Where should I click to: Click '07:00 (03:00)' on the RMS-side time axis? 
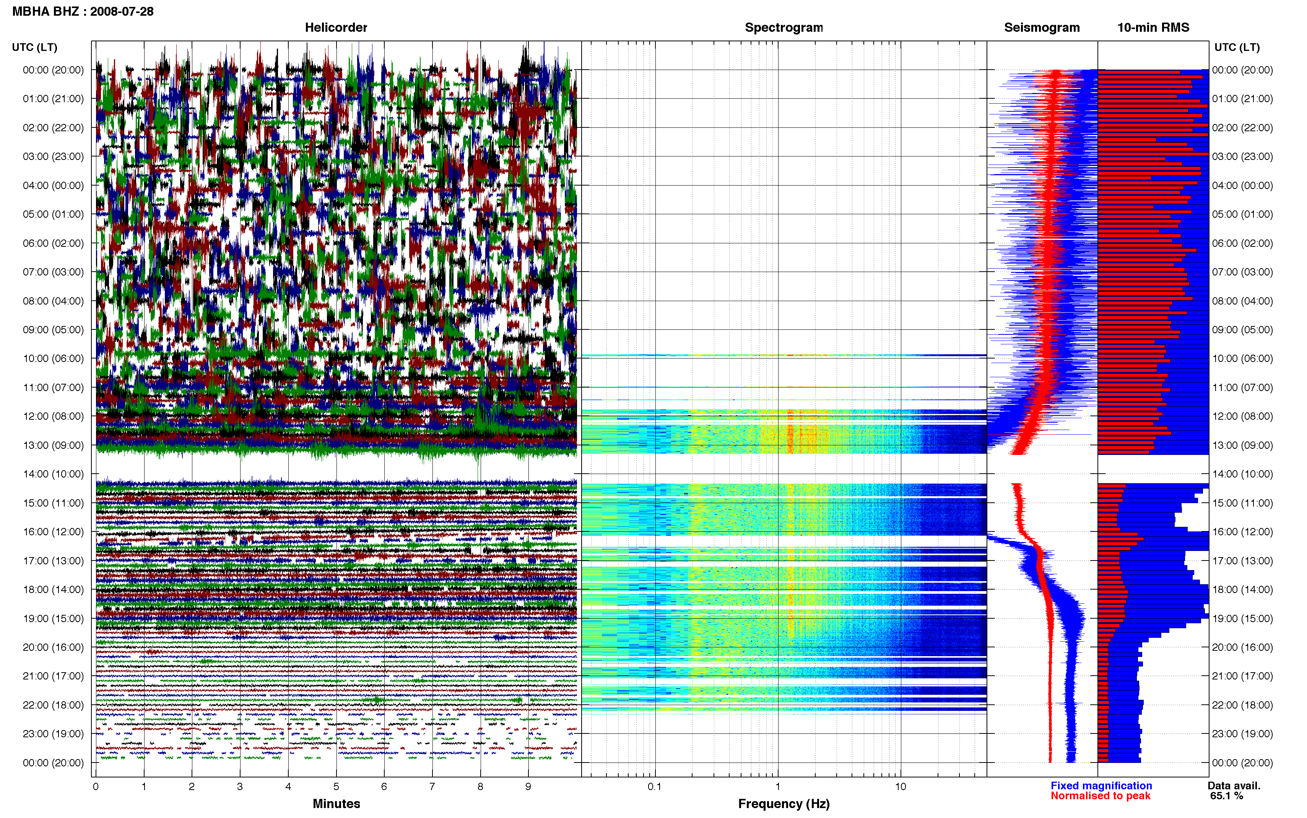1242,272
